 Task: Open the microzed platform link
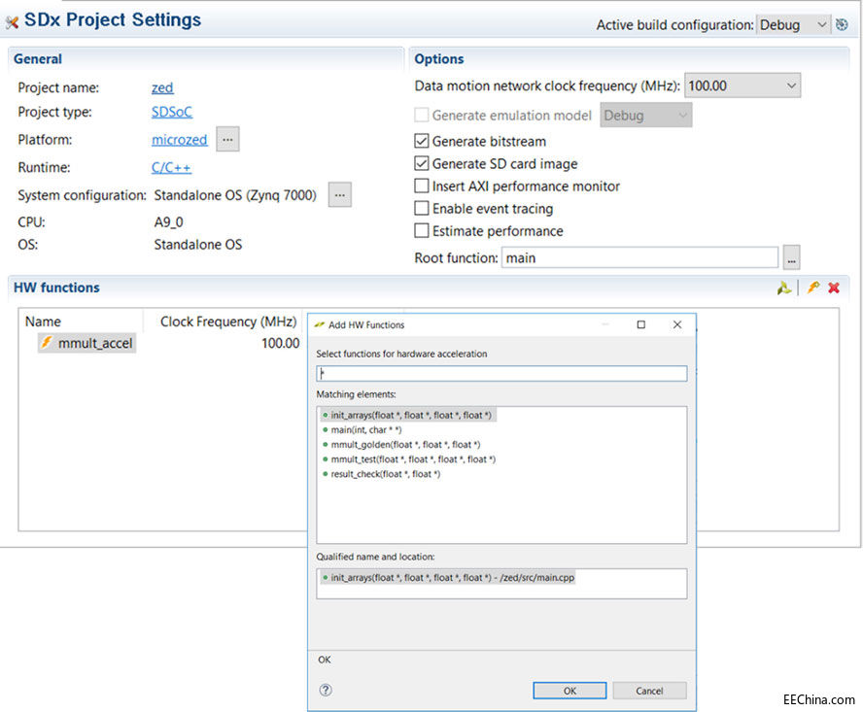tap(179, 140)
